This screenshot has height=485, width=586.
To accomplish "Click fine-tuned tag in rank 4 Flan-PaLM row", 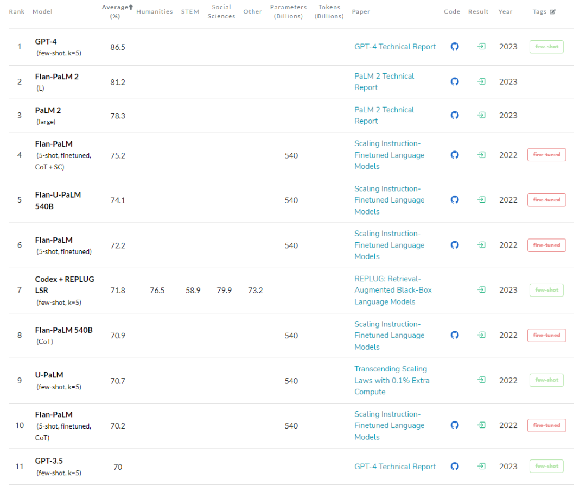I will [x=546, y=154].
